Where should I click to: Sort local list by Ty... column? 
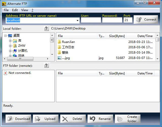[102, 36]
